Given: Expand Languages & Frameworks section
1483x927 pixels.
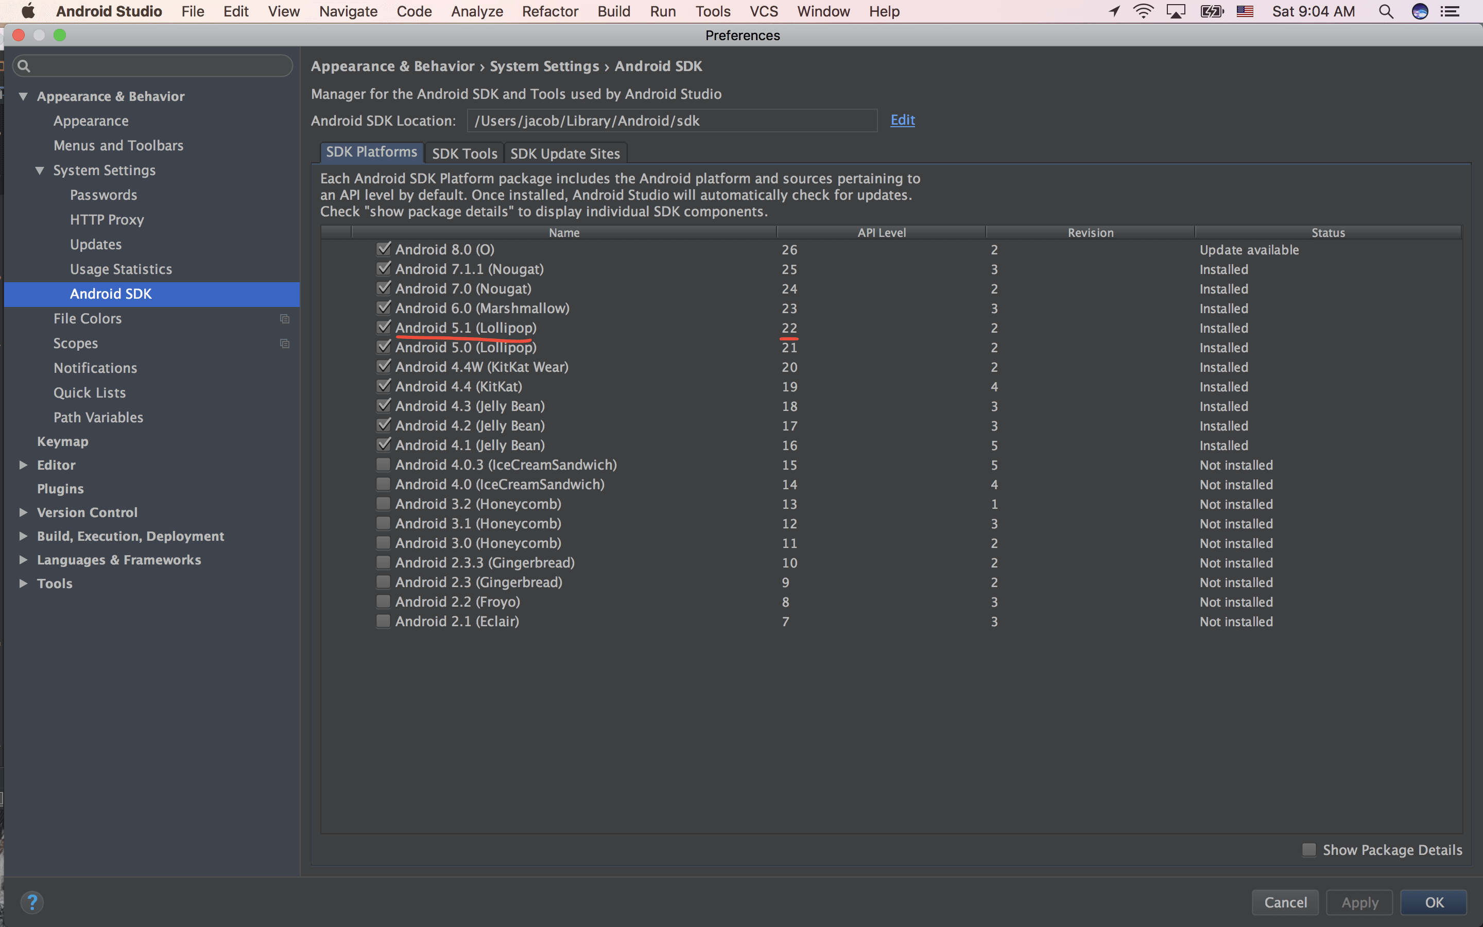Looking at the screenshot, I should (x=23, y=560).
